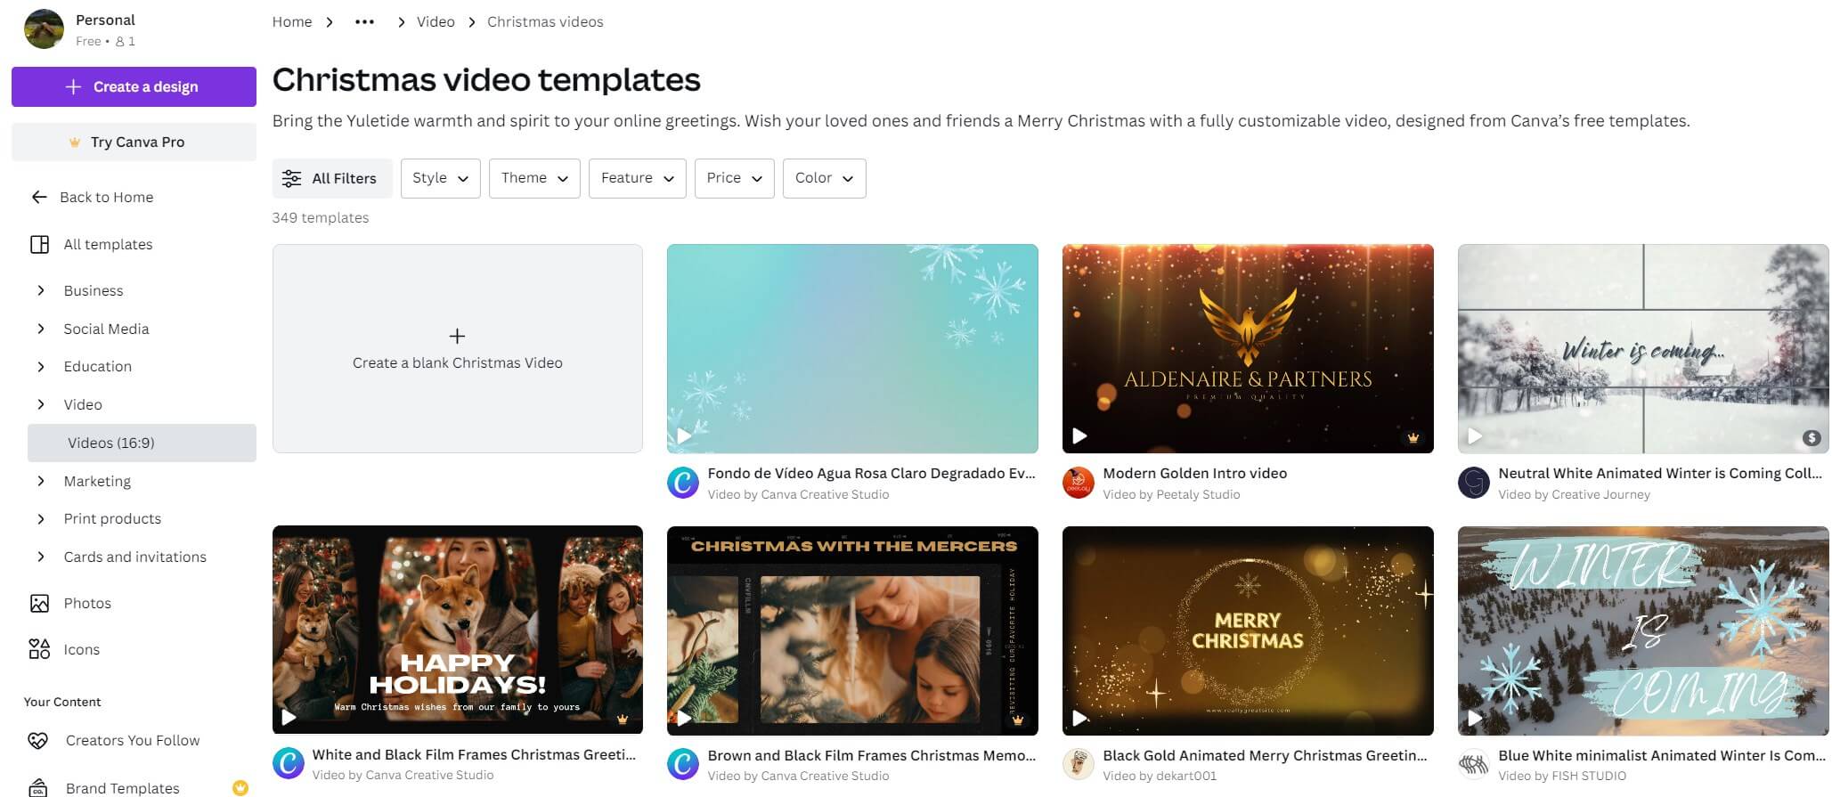This screenshot has width=1832, height=797.
Task: Expand the Video category chevron
Action: (x=40, y=404)
